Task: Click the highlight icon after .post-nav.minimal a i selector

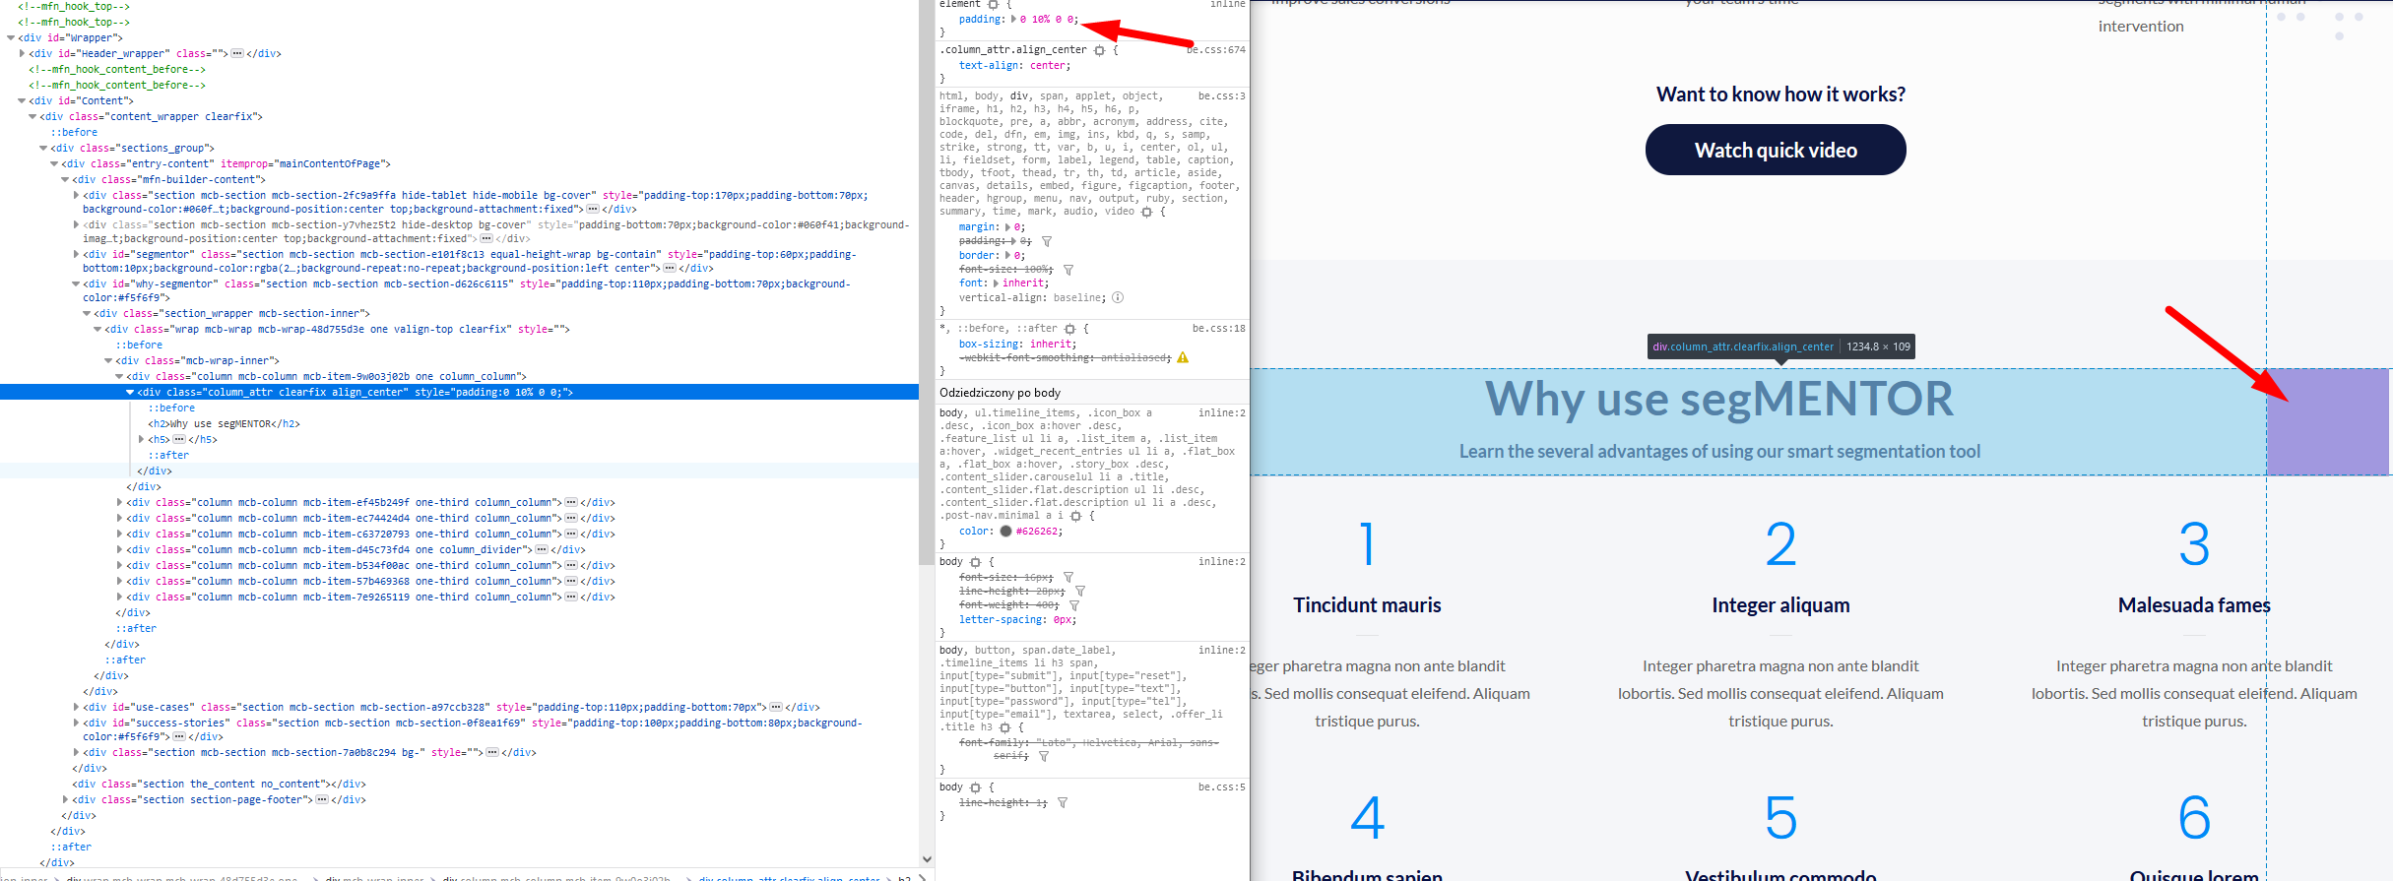Action: coord(1075,516)
